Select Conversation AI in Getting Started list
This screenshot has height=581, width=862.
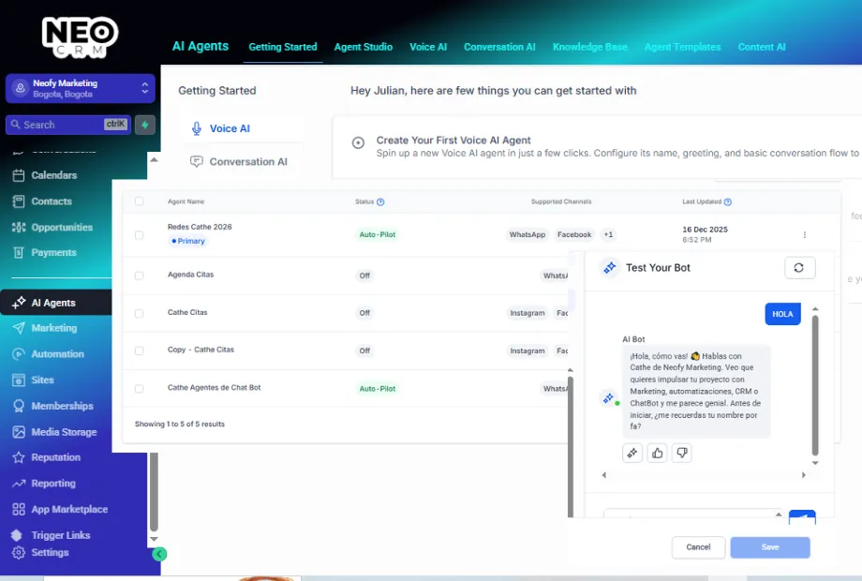click(241, 161)
